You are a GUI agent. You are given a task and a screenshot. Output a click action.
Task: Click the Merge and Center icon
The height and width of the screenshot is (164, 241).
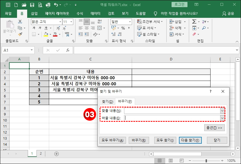pos(100,28)
